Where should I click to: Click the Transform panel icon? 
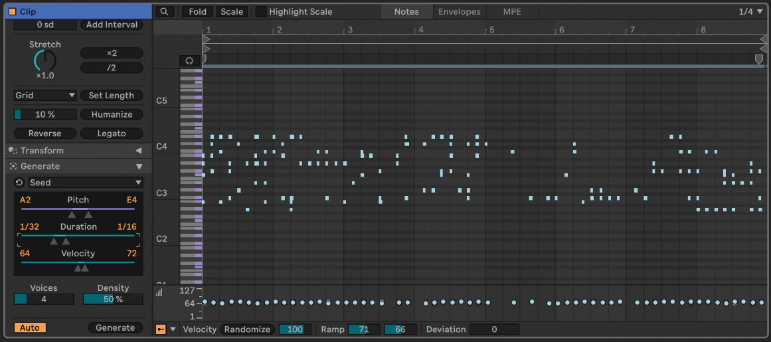13,150
